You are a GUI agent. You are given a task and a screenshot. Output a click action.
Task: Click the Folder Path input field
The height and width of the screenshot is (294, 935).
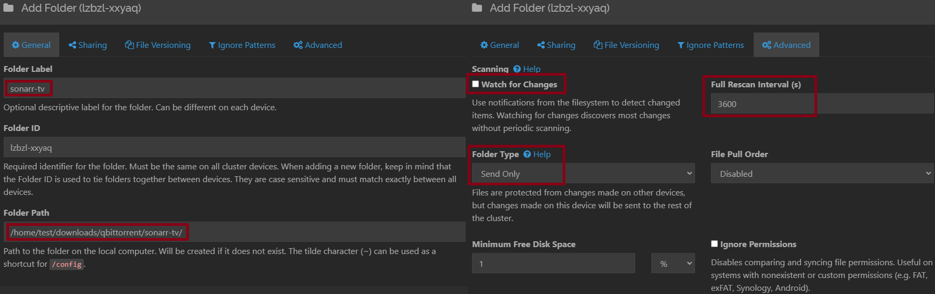click(234, 232)
